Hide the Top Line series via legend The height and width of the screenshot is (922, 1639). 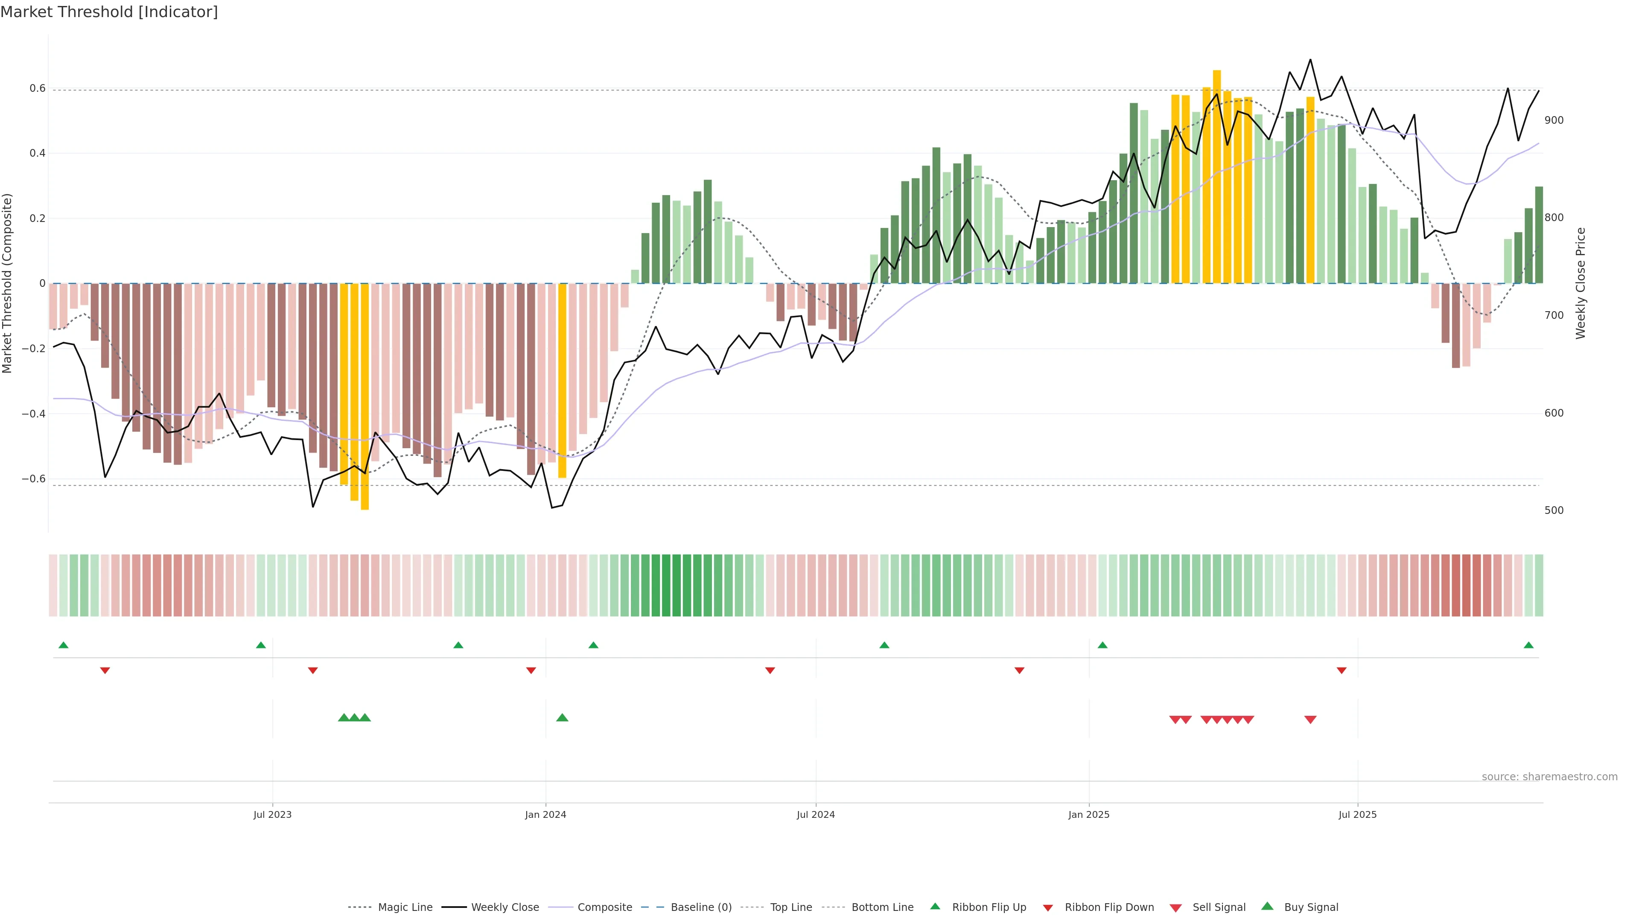click(791, 907)
